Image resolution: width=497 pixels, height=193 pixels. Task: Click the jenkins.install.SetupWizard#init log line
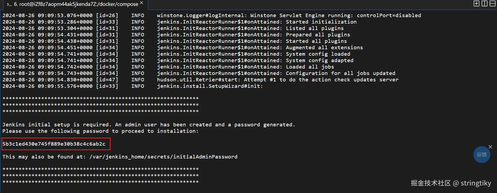click(x=210, y=86)
